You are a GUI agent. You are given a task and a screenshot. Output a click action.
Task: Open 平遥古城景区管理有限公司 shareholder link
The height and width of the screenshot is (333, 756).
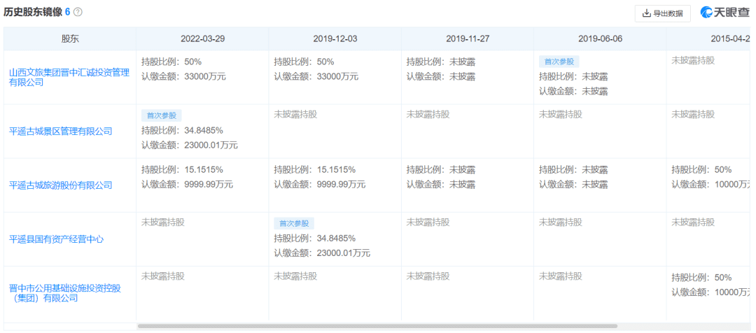click(x=61, y=131)
